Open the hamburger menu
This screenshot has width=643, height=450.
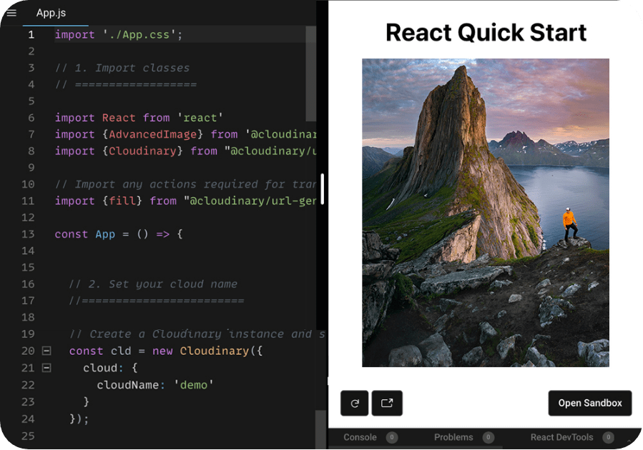click(11, 12)
